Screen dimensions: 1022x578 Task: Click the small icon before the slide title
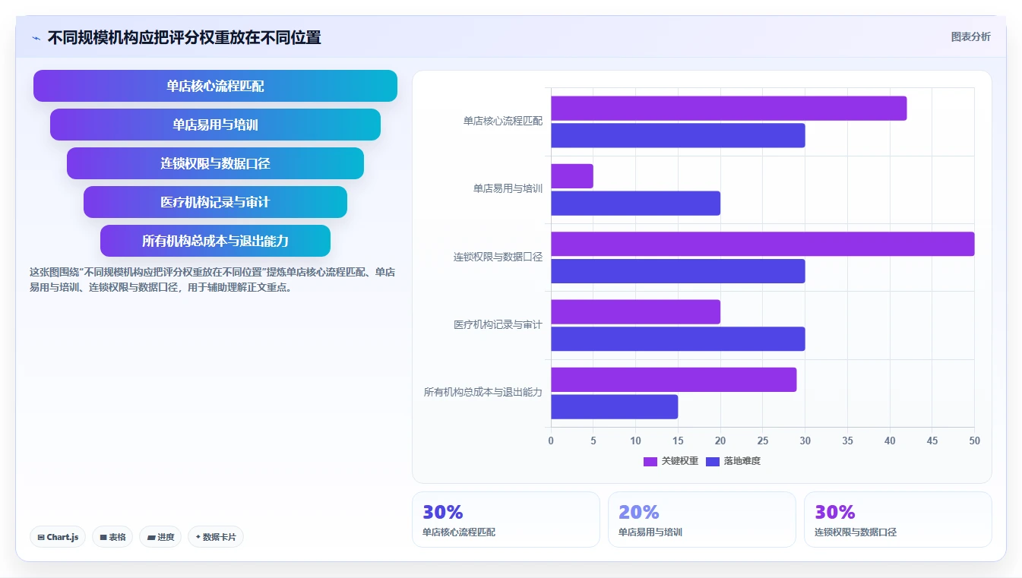coord(36,38)
